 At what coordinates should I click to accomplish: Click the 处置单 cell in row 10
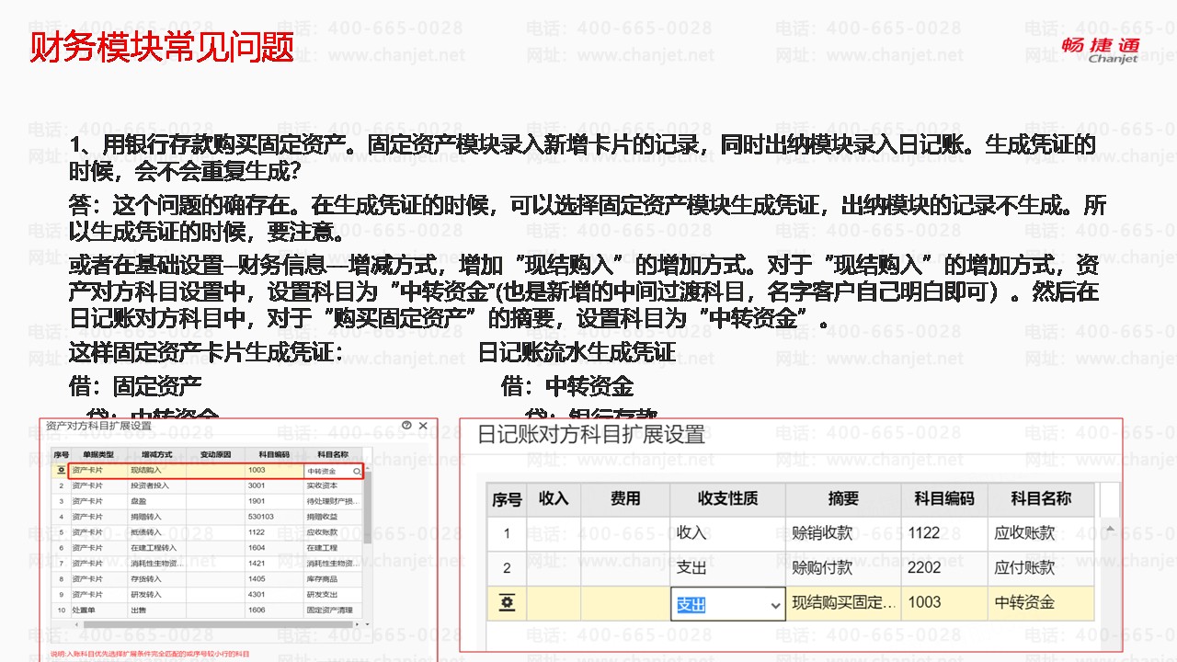point(98,611)
